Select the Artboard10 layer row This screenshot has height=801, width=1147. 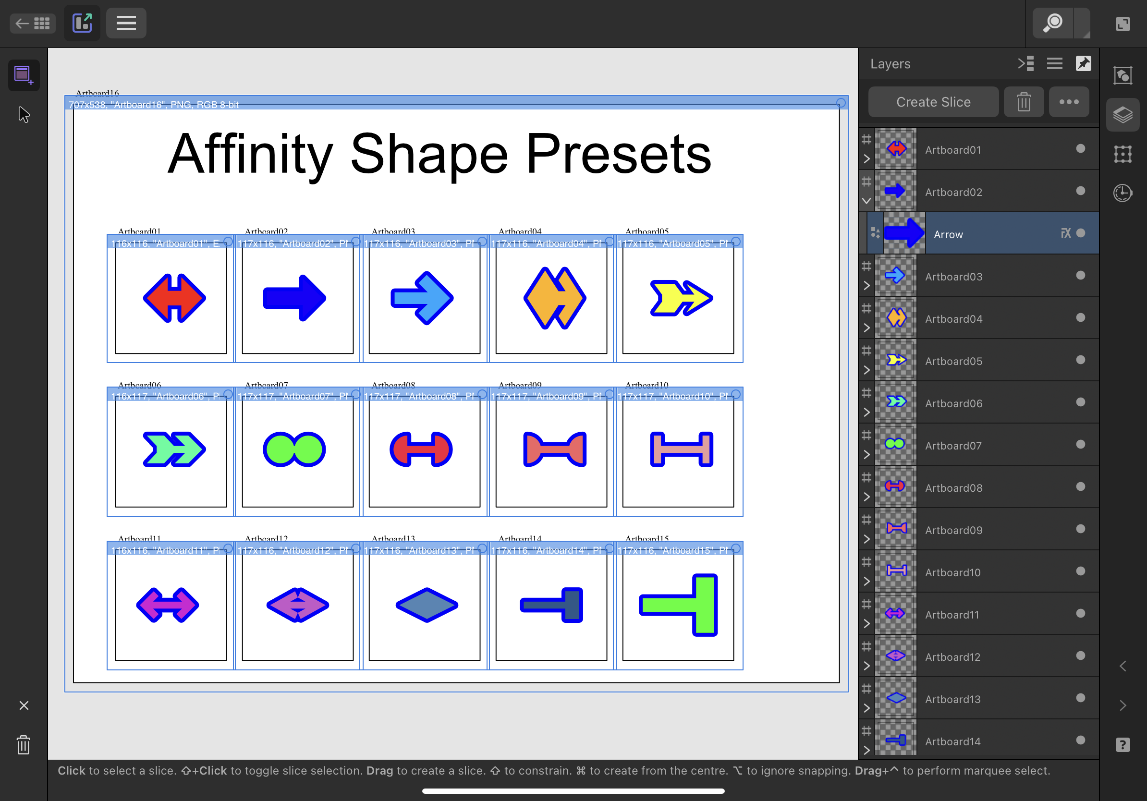coord(978,571)
